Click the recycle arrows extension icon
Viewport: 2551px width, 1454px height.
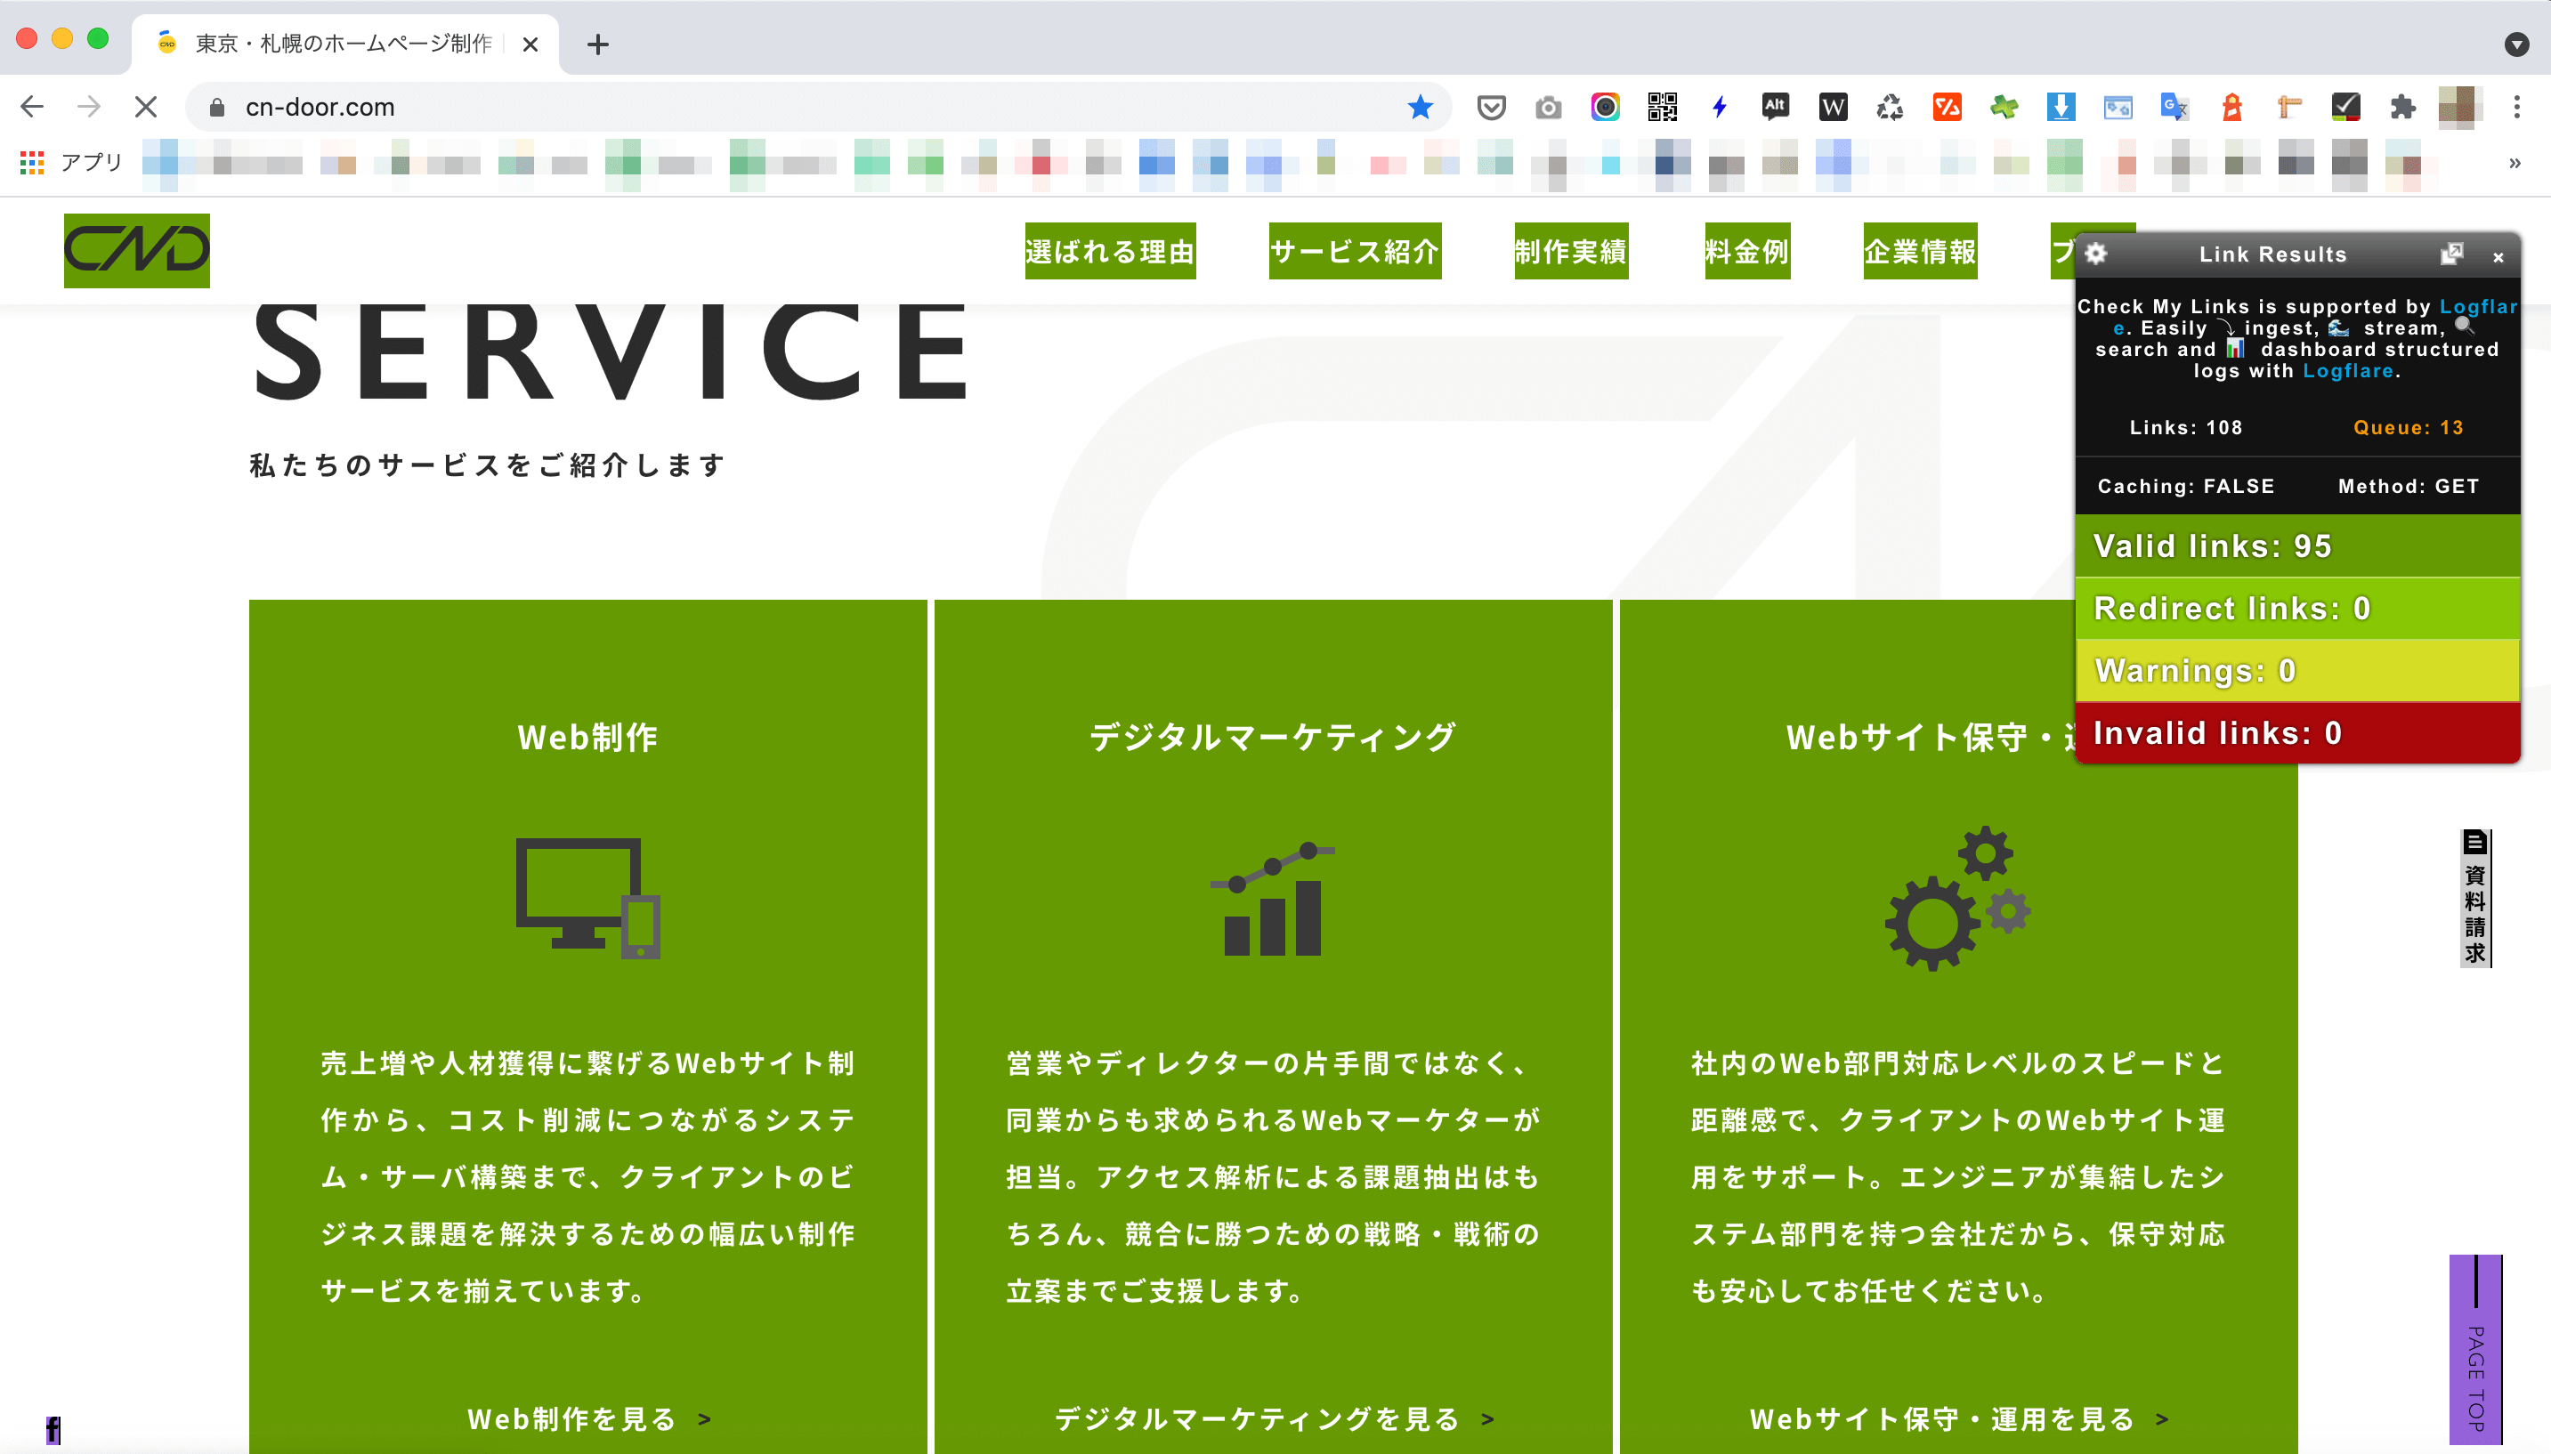(1890, 107)
